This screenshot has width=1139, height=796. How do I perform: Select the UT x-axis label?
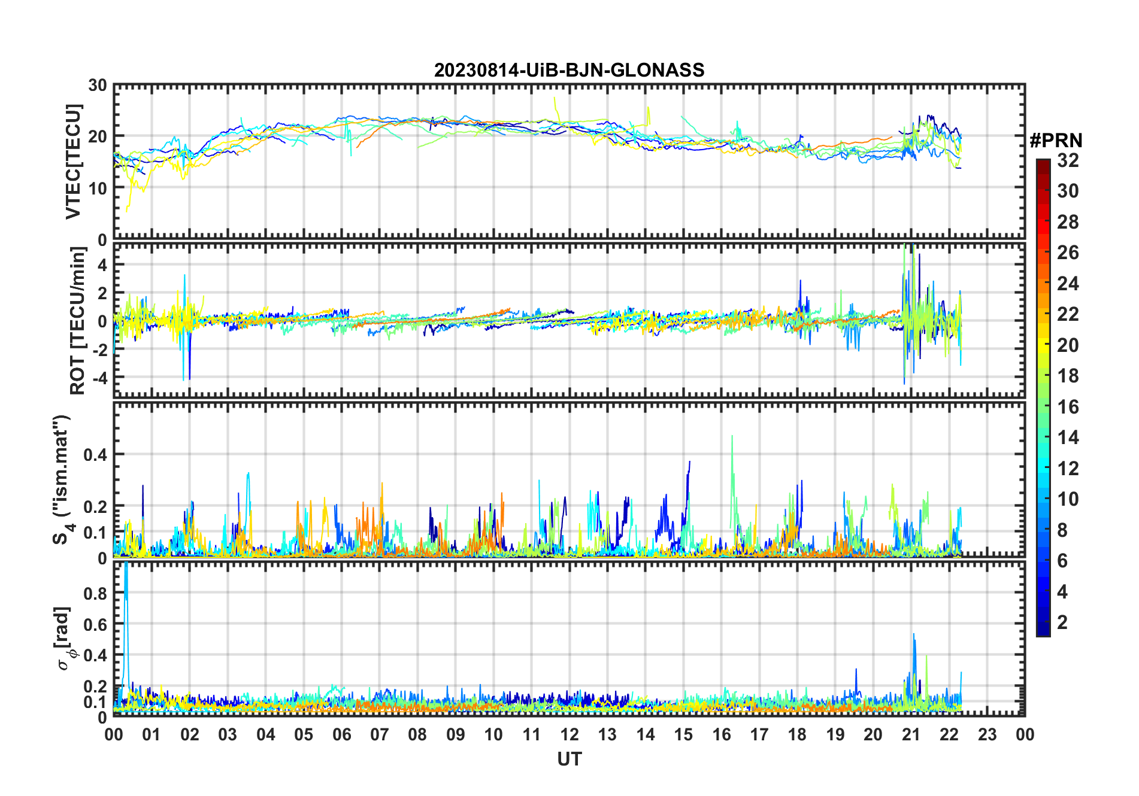(569, 759)
